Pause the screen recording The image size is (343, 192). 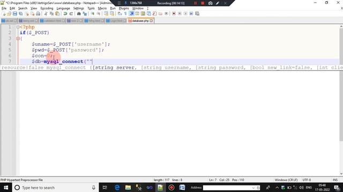[x=195, y=3]
